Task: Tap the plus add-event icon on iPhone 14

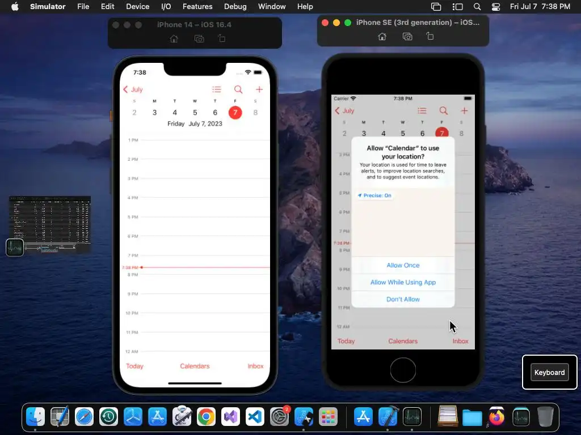Action: click(x=259, y=89)
